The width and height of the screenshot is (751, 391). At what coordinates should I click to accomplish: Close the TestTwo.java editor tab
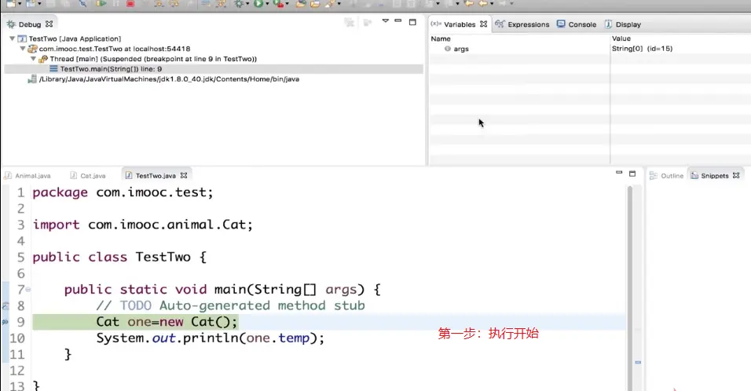184,176
